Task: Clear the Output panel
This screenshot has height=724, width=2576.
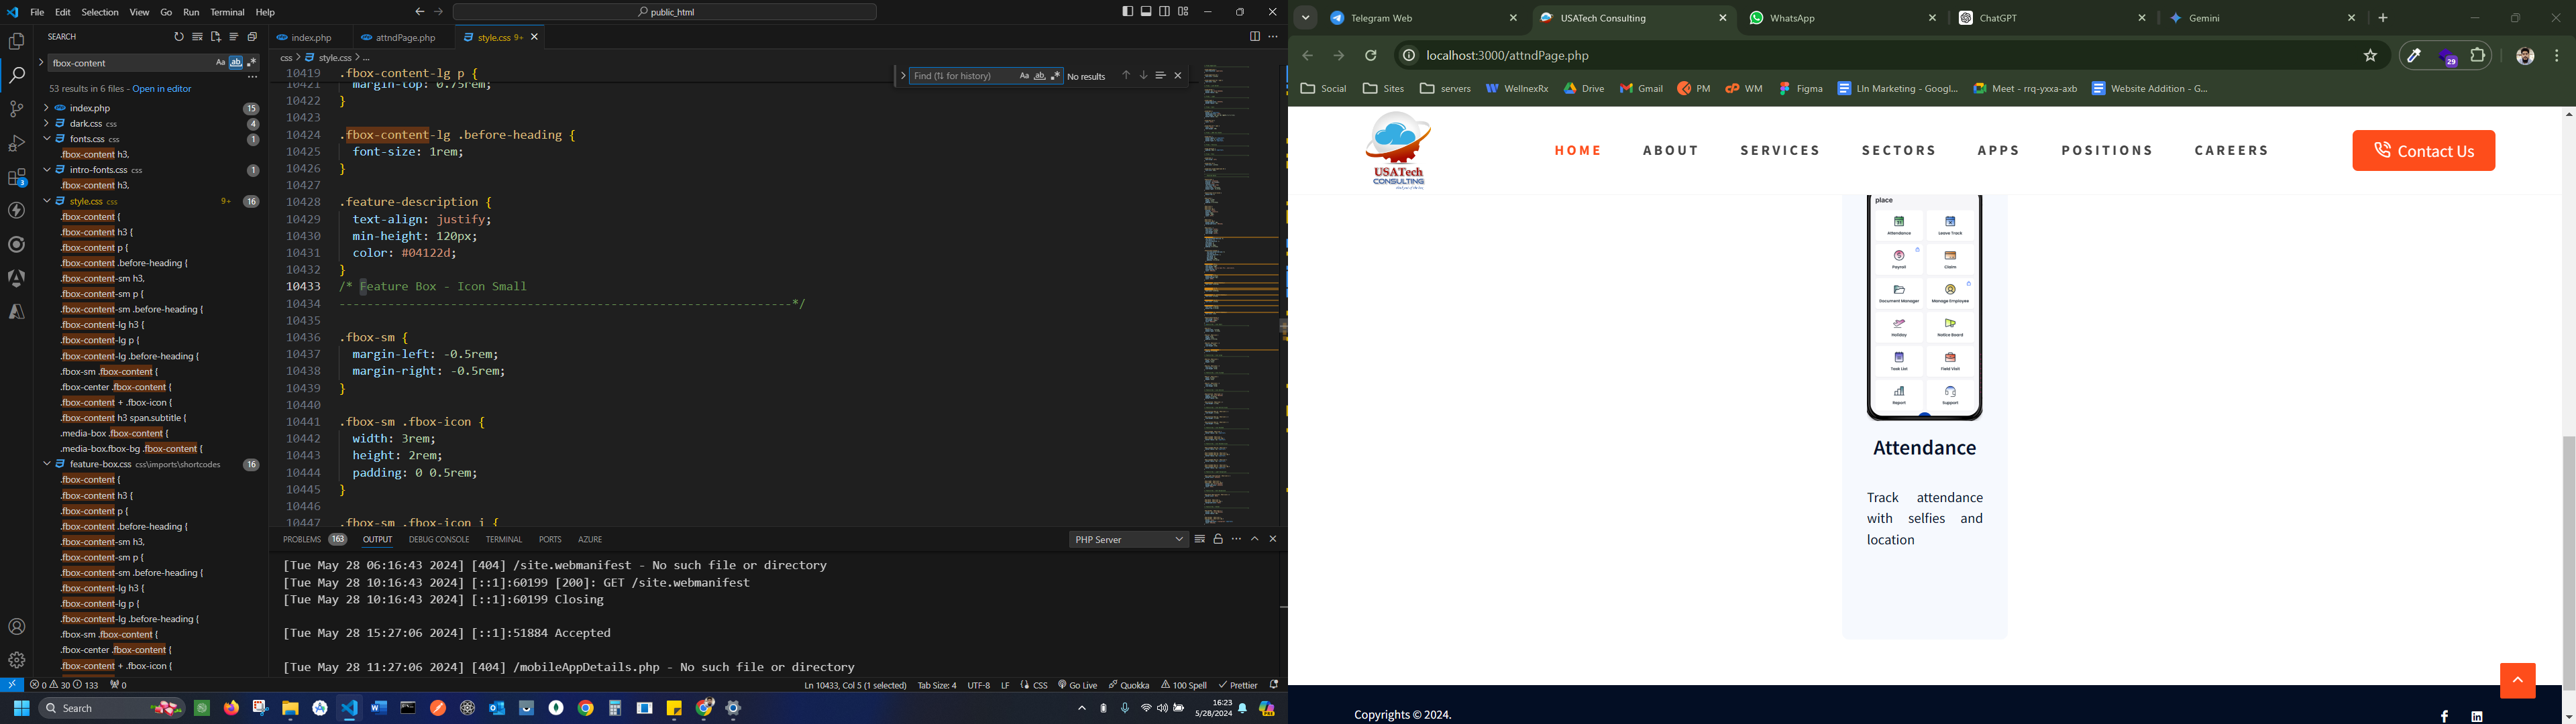Action: pos(1200,540)
